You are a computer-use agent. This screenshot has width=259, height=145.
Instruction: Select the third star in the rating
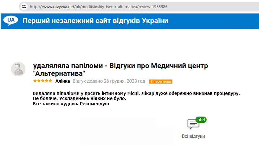pyautogui.click(x=42, y=81)
